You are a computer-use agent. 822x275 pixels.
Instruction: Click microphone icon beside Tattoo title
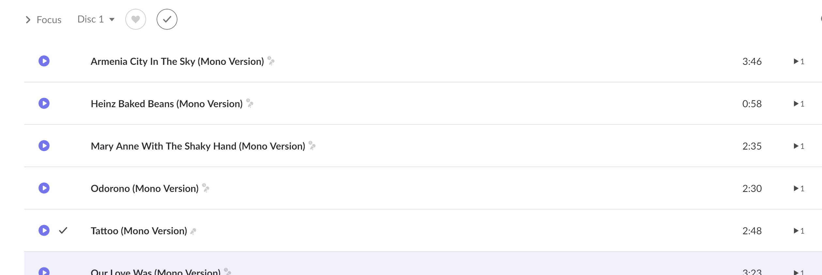point(193,231)
